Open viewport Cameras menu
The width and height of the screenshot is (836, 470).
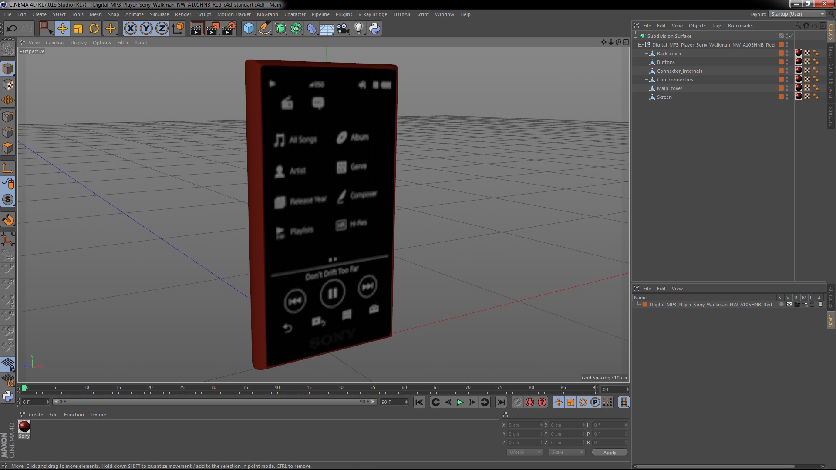pyautogui.click(x=55, y=43)
